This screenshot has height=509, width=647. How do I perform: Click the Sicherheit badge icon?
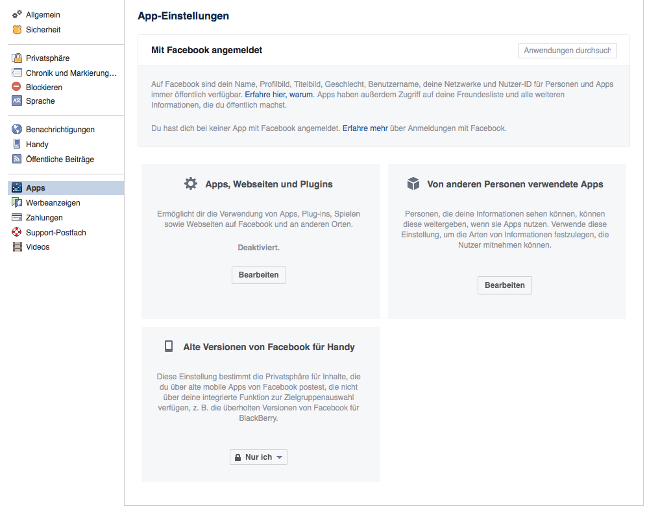coord(17,30)
